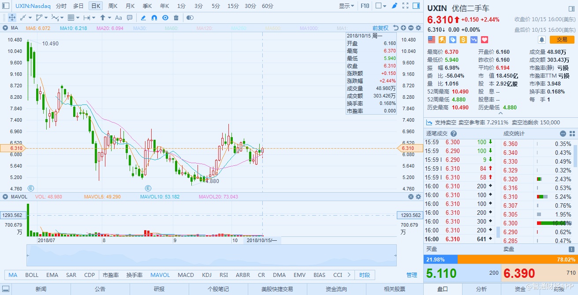Switch to 分时 intraday chart
This screenshot has width=578, height=295.
[x=61, y=6]
